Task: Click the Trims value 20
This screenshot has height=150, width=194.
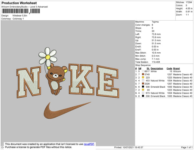Action: 153,31
